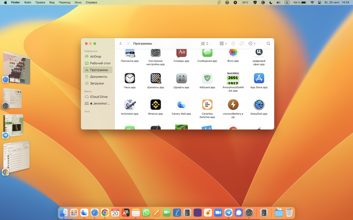Click the Automator.app icon
The width and height of the screenshot is (353, 220).
[x=130, y=104]
